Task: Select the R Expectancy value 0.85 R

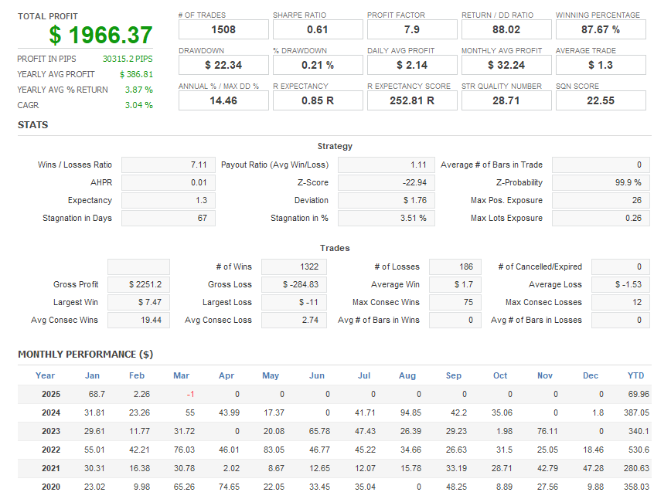Action: [318, 100]
